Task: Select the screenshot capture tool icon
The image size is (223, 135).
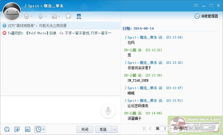Action: (17, 129)
